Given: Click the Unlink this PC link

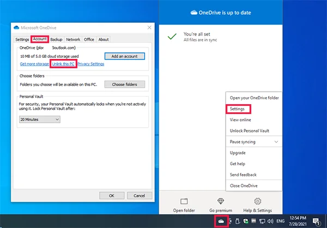Looking at the screenshot, I should (63, 64).
